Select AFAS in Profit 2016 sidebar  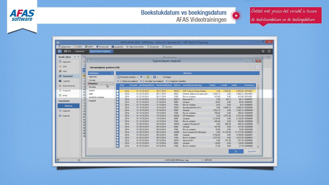click(x=68, y=96)
